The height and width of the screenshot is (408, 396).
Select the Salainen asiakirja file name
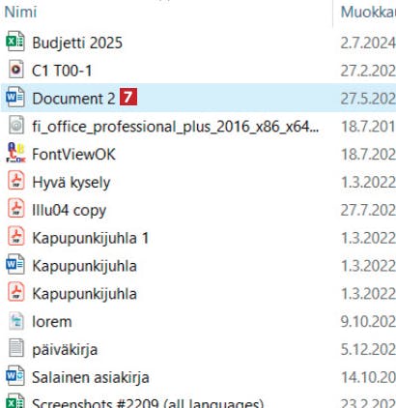click(91, 377)
